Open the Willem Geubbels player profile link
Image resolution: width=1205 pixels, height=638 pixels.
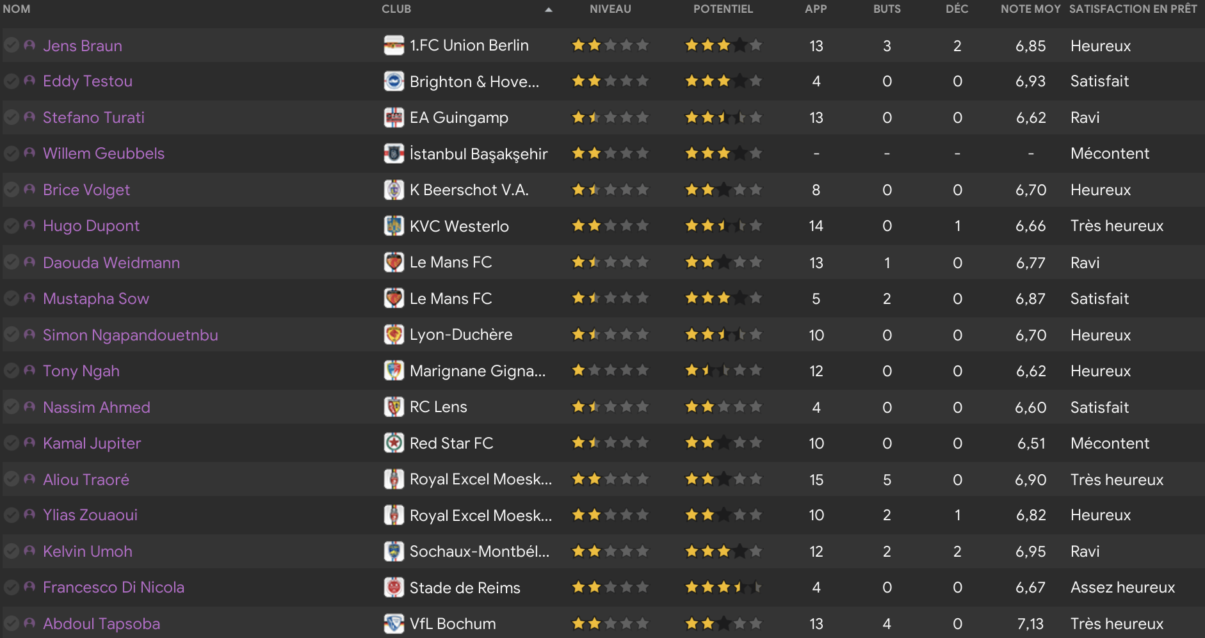tap(104, 154)
